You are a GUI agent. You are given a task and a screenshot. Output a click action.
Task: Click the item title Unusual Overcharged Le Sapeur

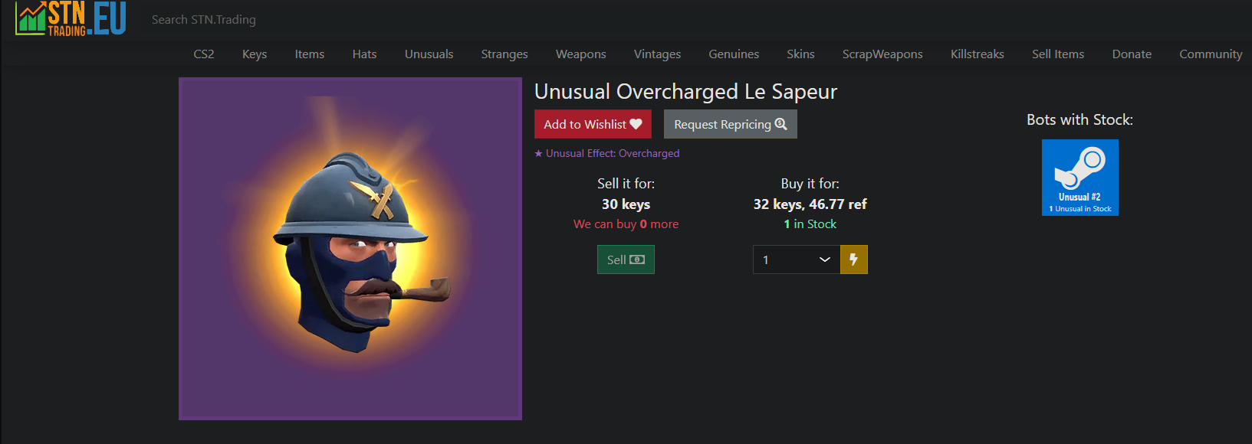(685, 92)
